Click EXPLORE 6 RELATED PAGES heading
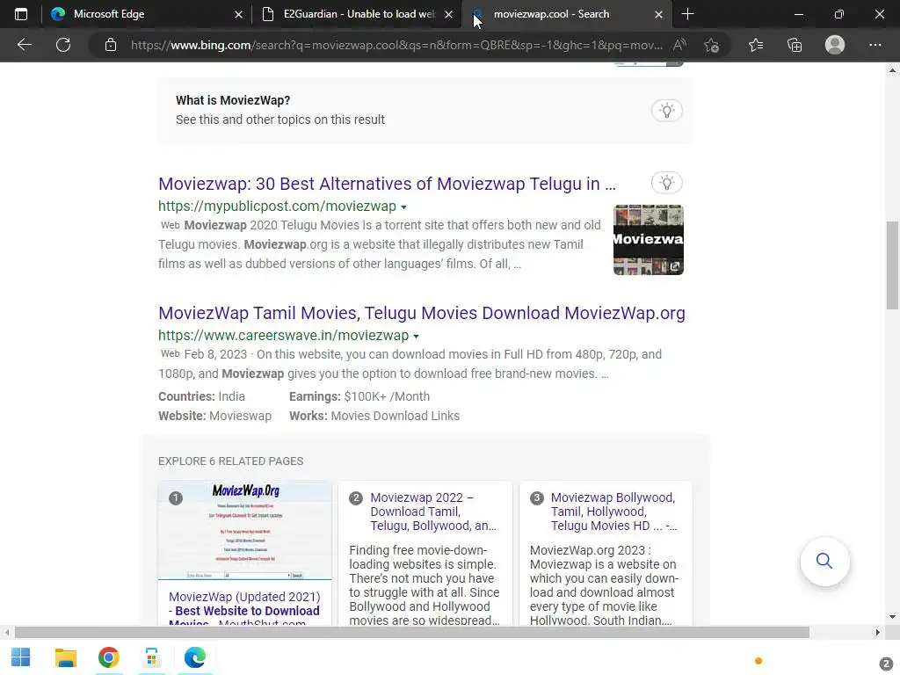The width and height of the screenshot is (900, 675). tap(231, 461)
